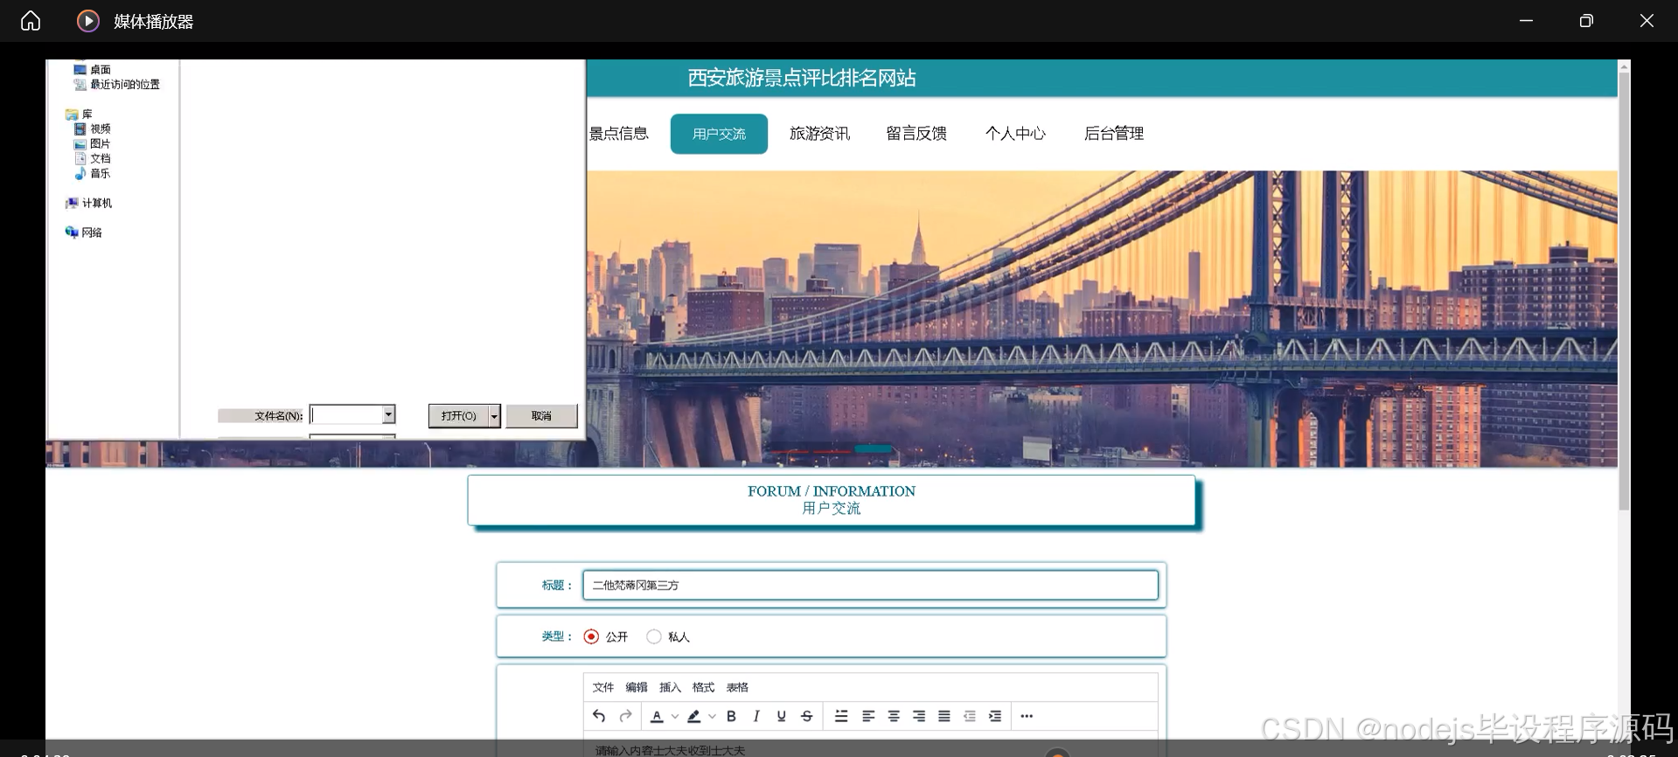Open the 表格 menu in editor
Image resolution: width=1678 pixels, height=757 pixels.
(x=737, y=687)
